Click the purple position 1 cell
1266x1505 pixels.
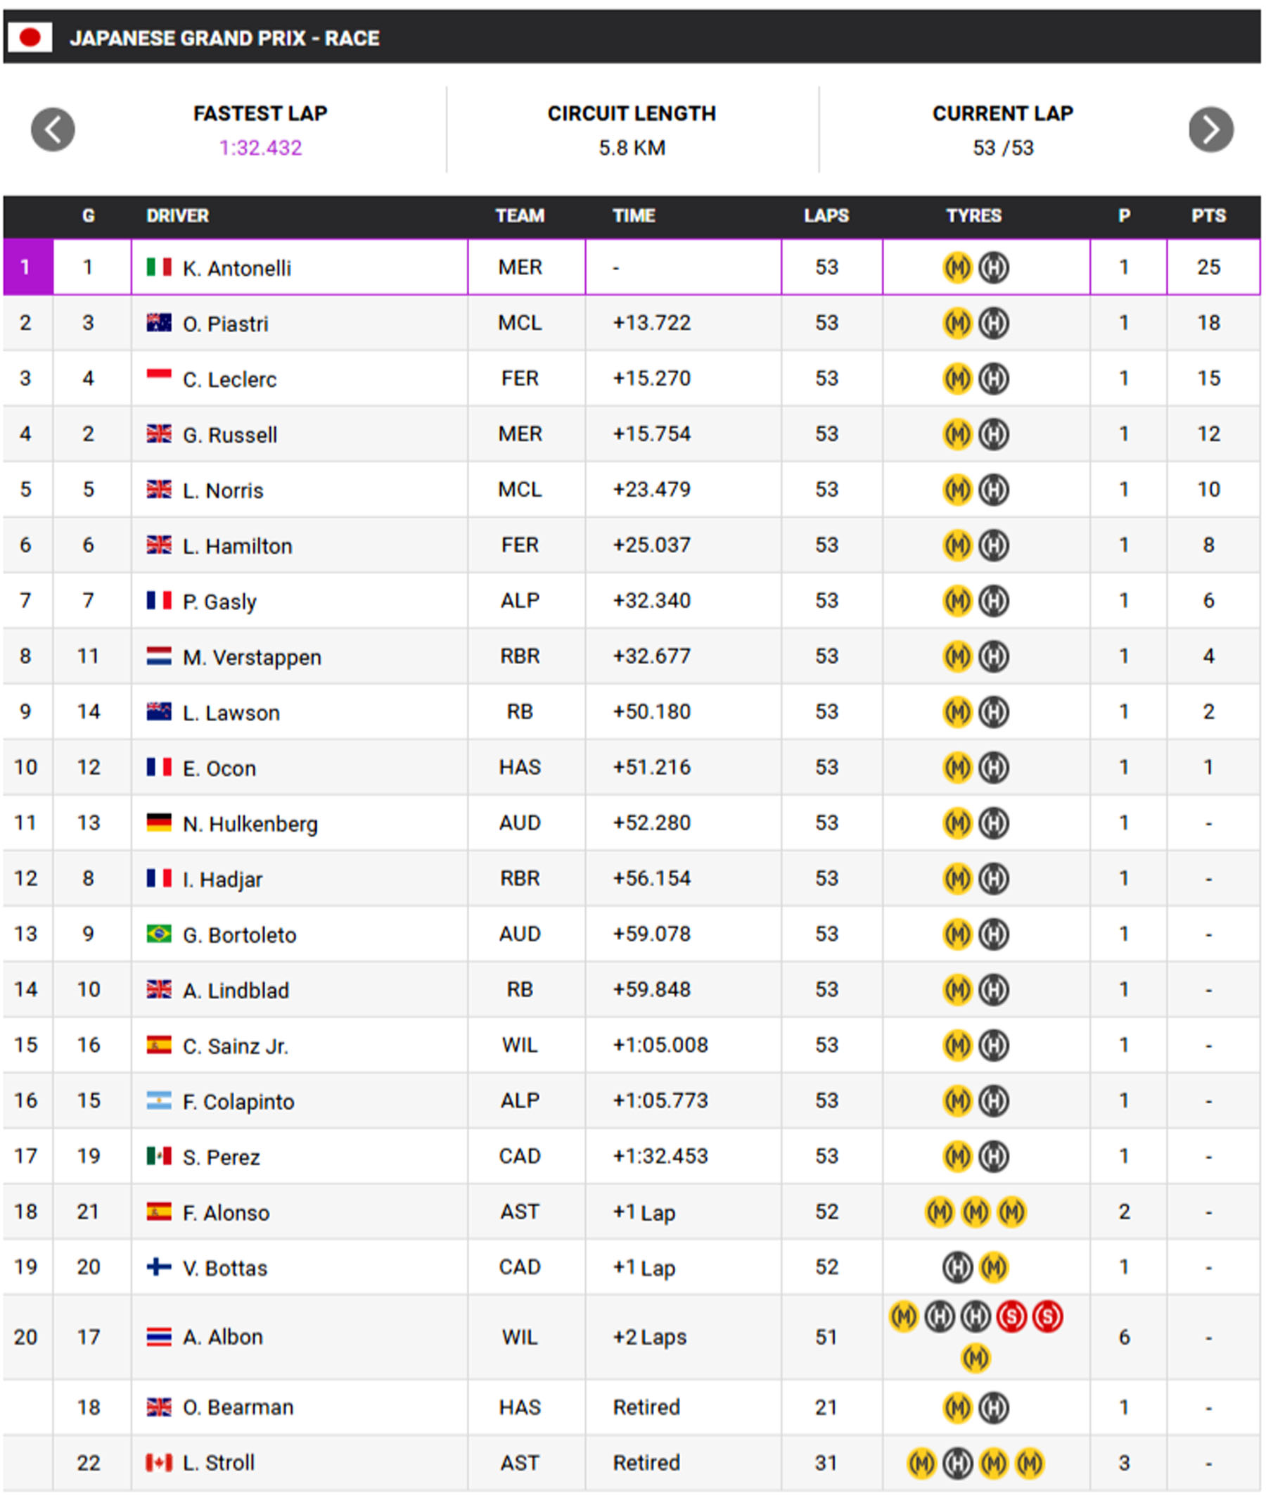pyautogui.click(x=26, y=268)
